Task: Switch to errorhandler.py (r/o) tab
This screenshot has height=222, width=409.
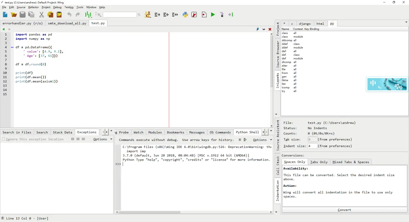Action: [23, 23]
